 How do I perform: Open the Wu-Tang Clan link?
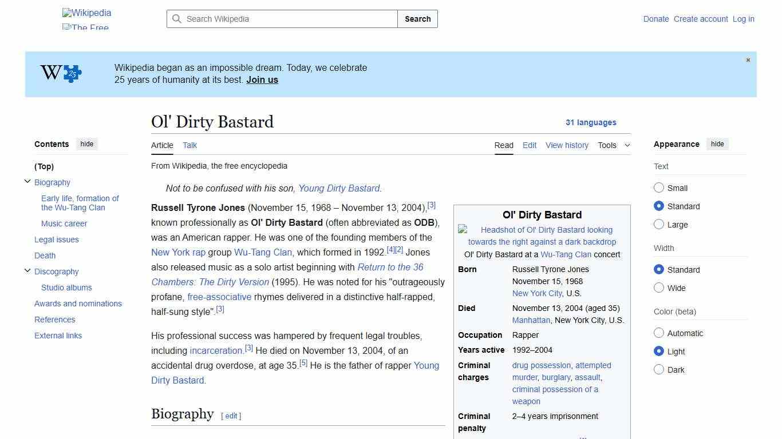pos(263,252)
